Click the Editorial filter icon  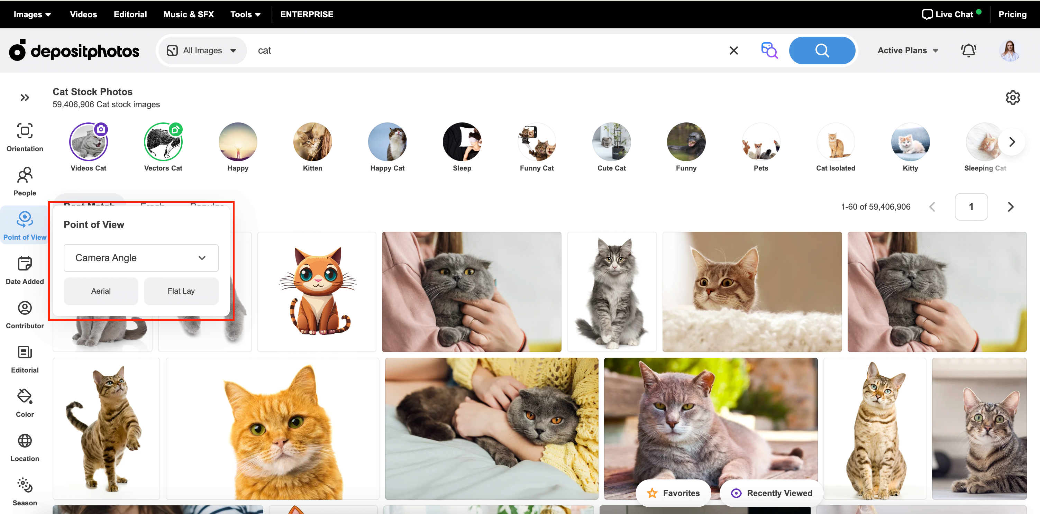[x=25, y=352]
